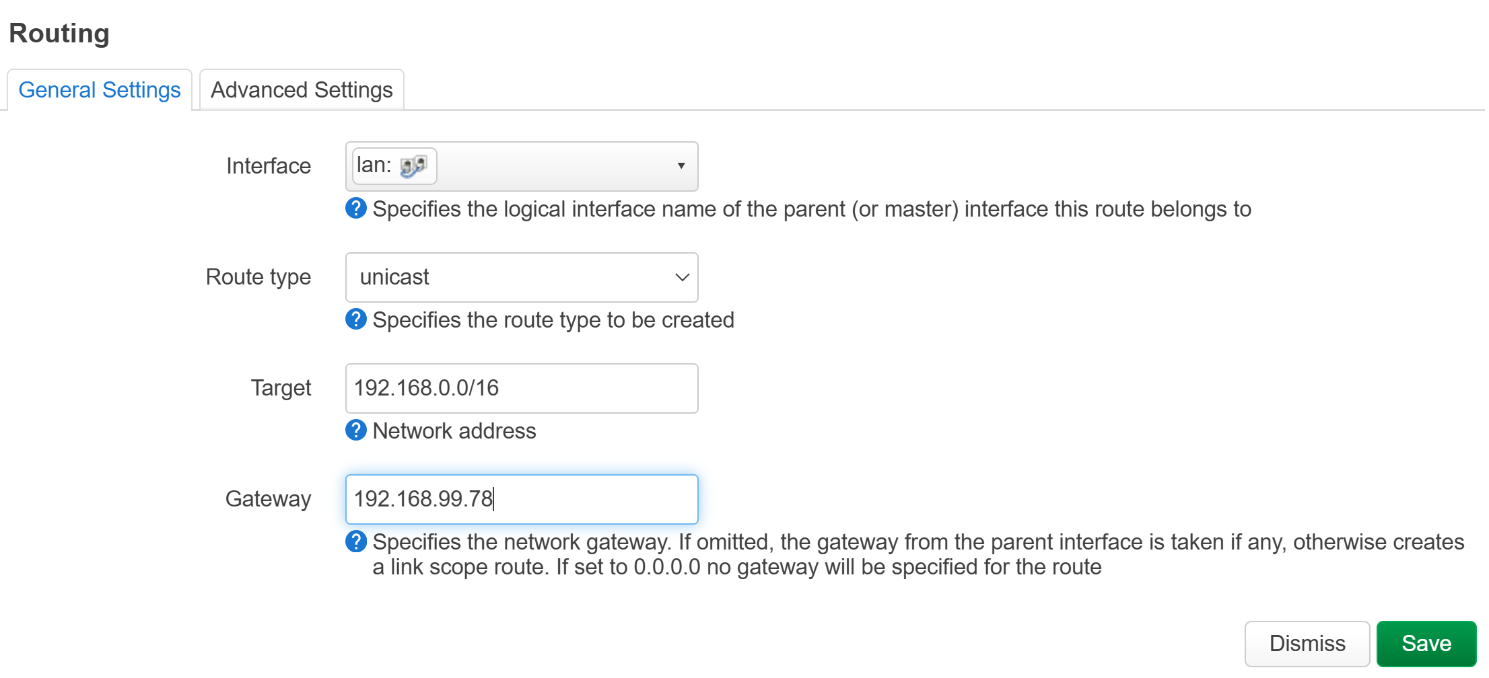Click into the Gateway address field
The height and width of the screenshot is (678, 1489).
tap(522, 499)
